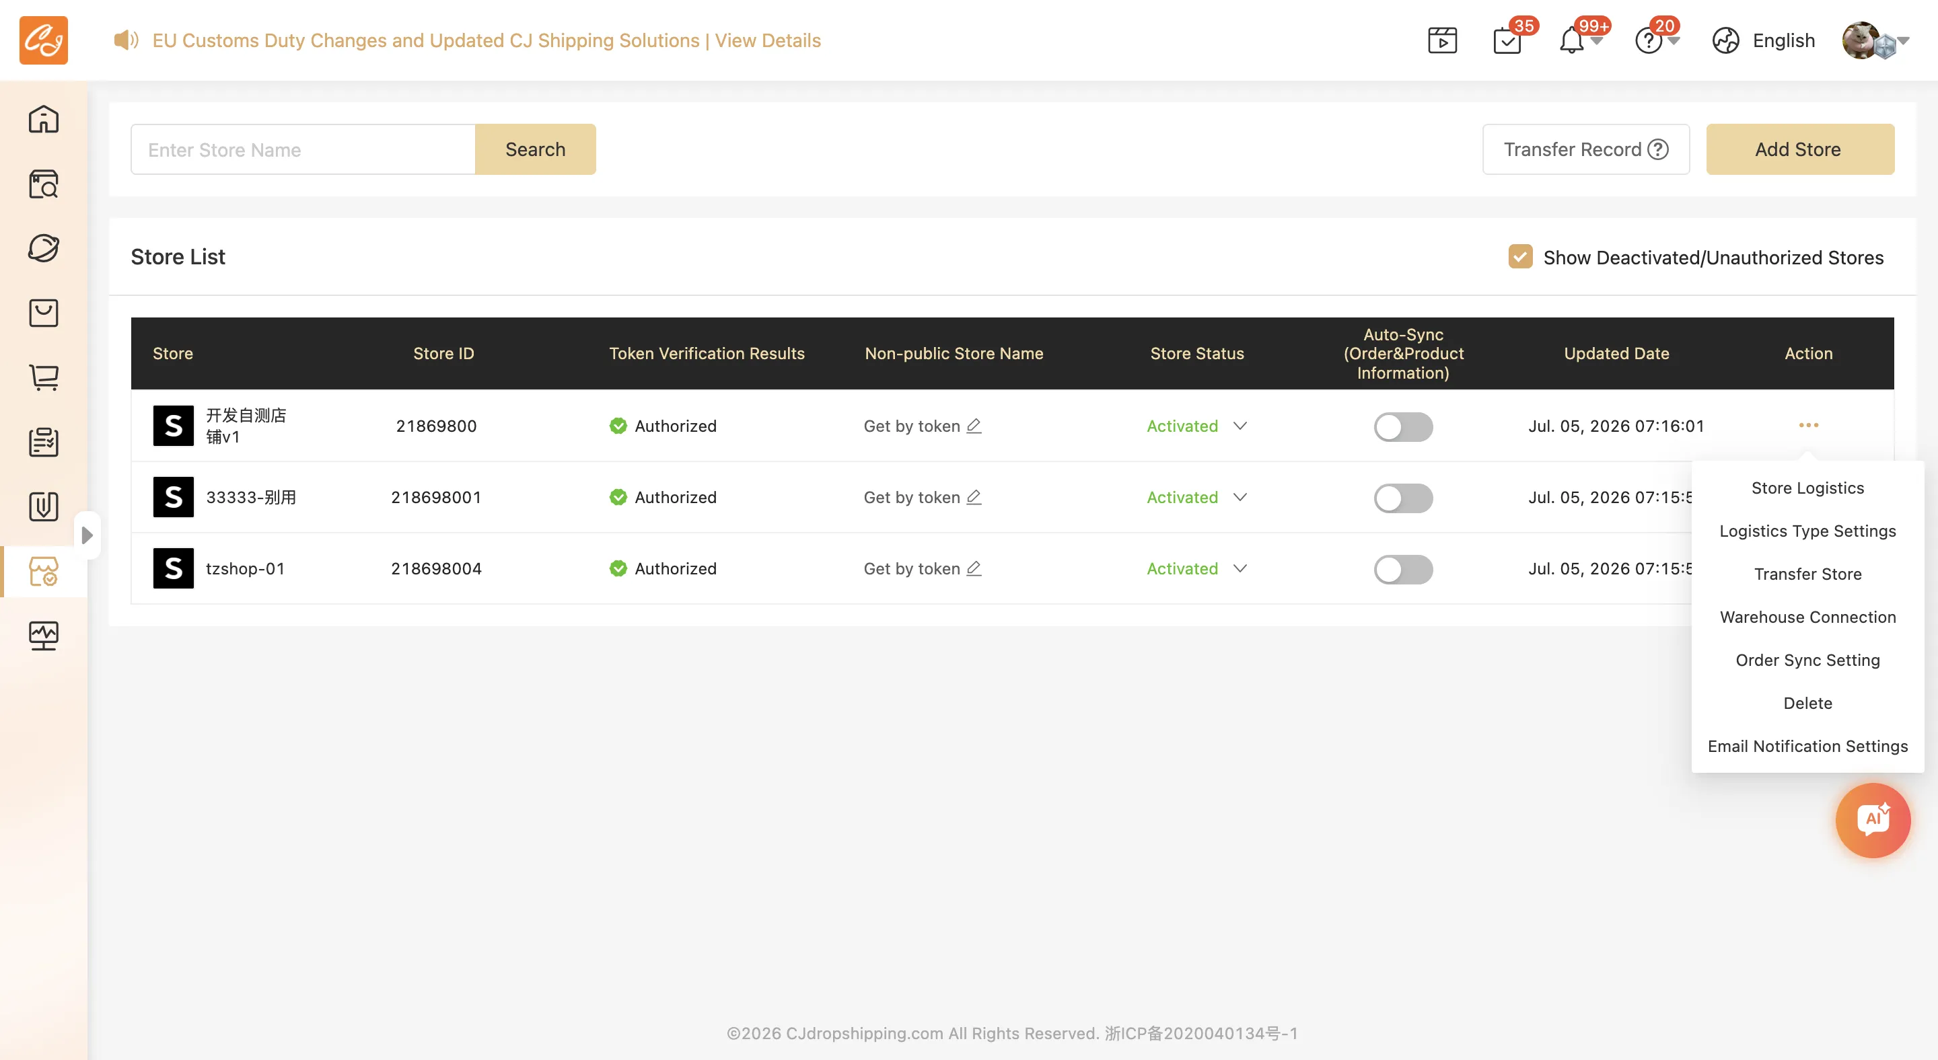Click the Shopify logo of tzshop-01

point(173,568)
